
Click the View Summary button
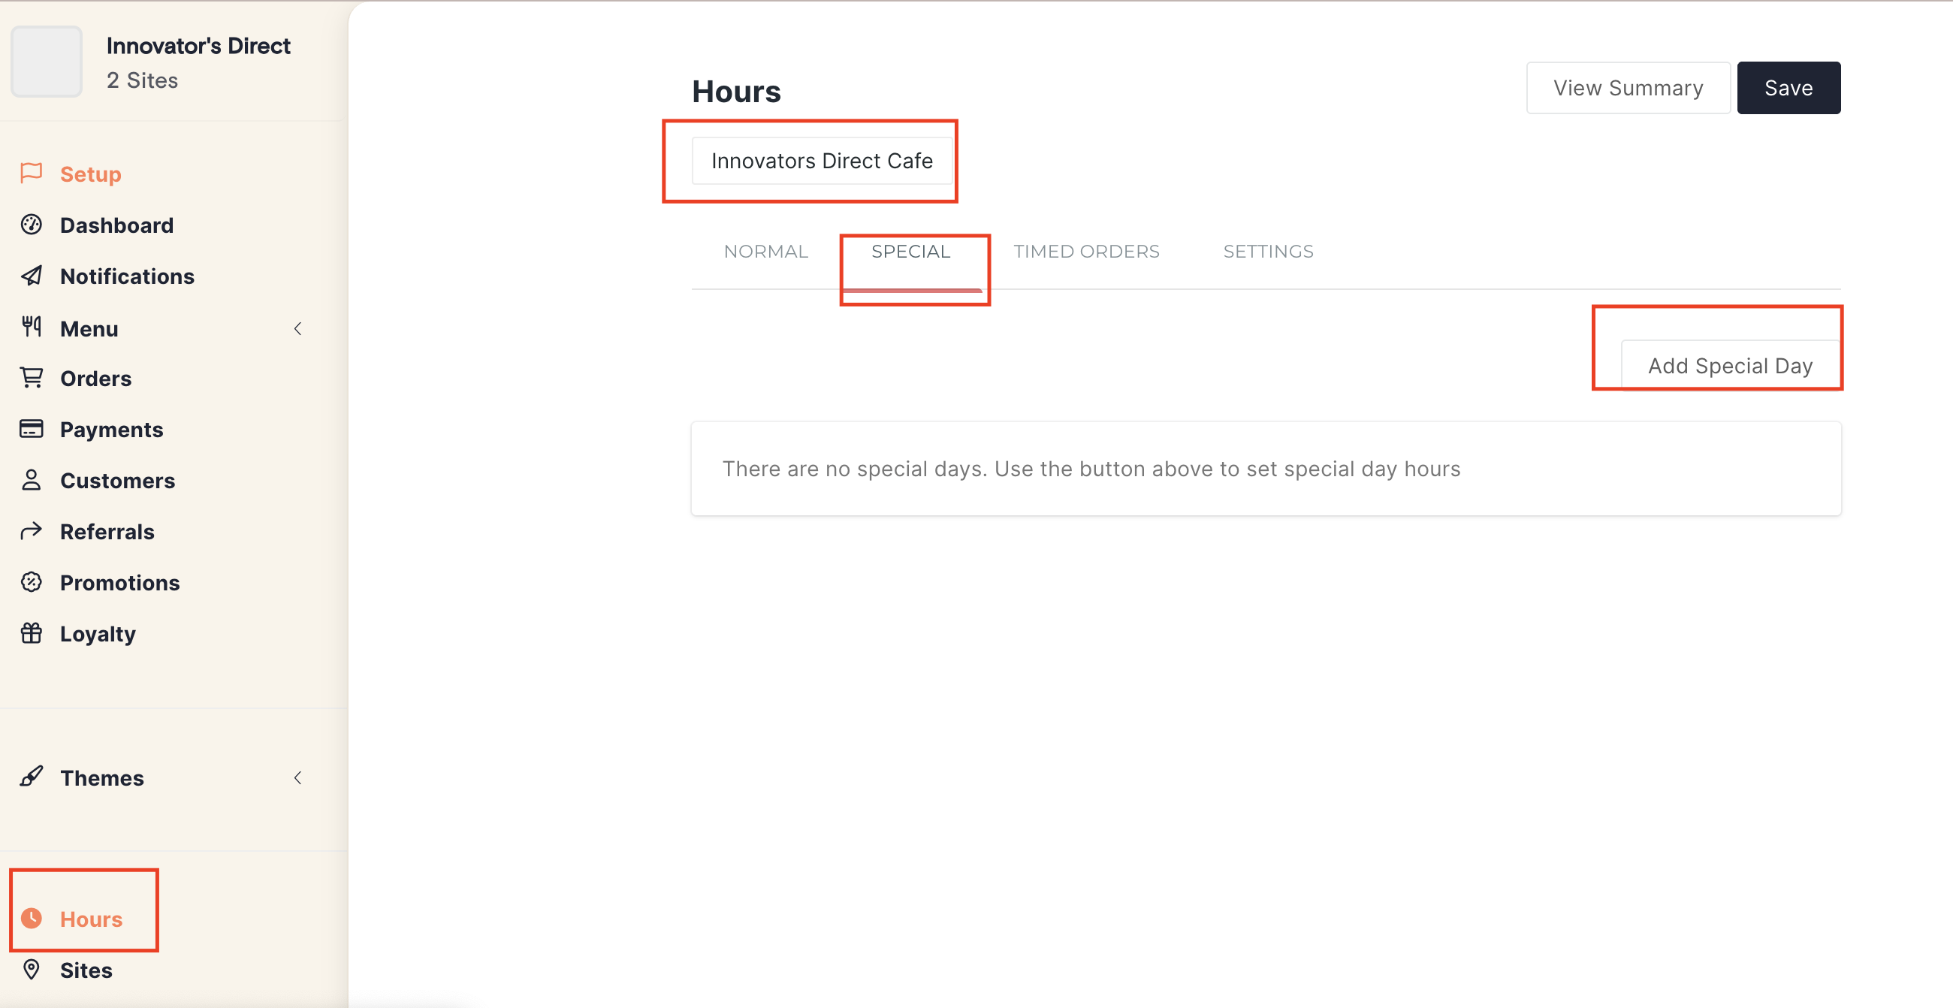[1627, 88]
